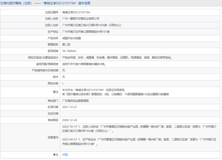
Task: Click the 变更情况 row label
Action: tap(53, 137)
